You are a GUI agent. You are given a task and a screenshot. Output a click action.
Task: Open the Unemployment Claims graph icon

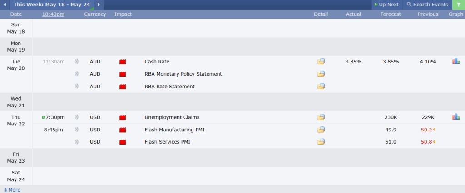coord(456,117)
